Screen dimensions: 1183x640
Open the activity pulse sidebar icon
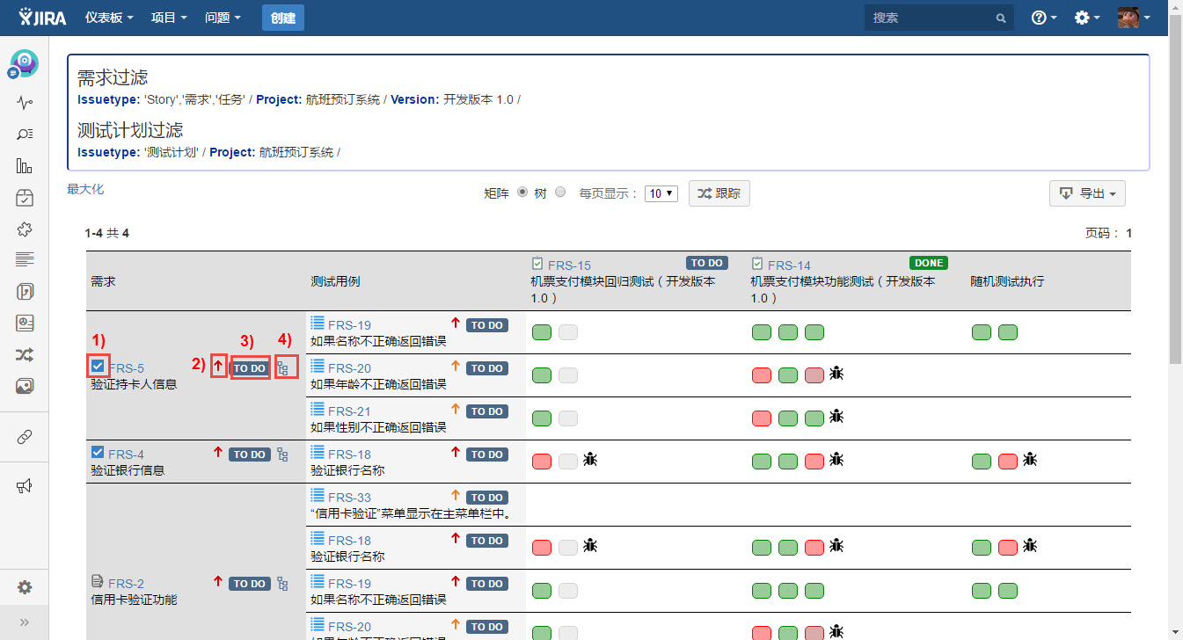click(25, 103)
